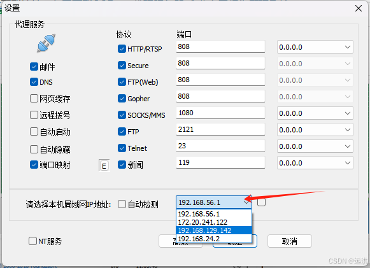The image size is (370, 268).
Task: Click the HTTP/RTSP port field
Action: click(x=220, y=46)
